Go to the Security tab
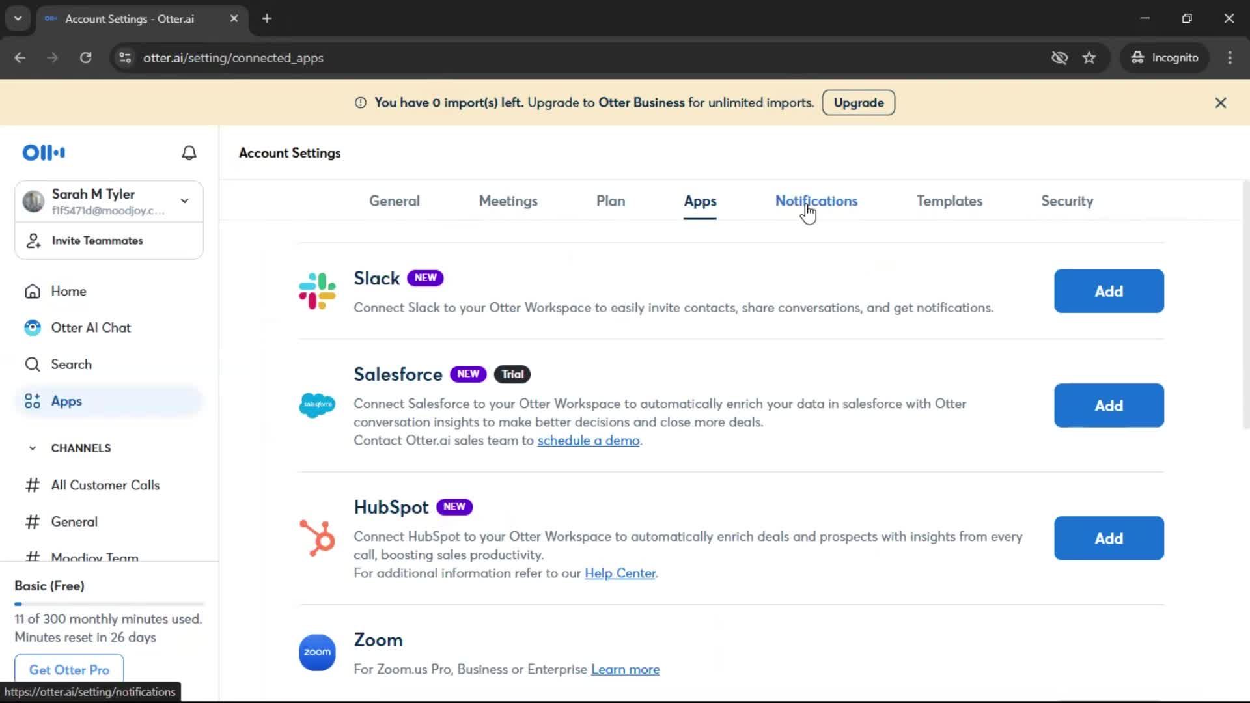 pyautogui.click(x=1067, y=201)
